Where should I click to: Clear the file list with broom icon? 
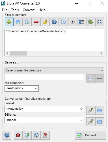coord(45,22)
